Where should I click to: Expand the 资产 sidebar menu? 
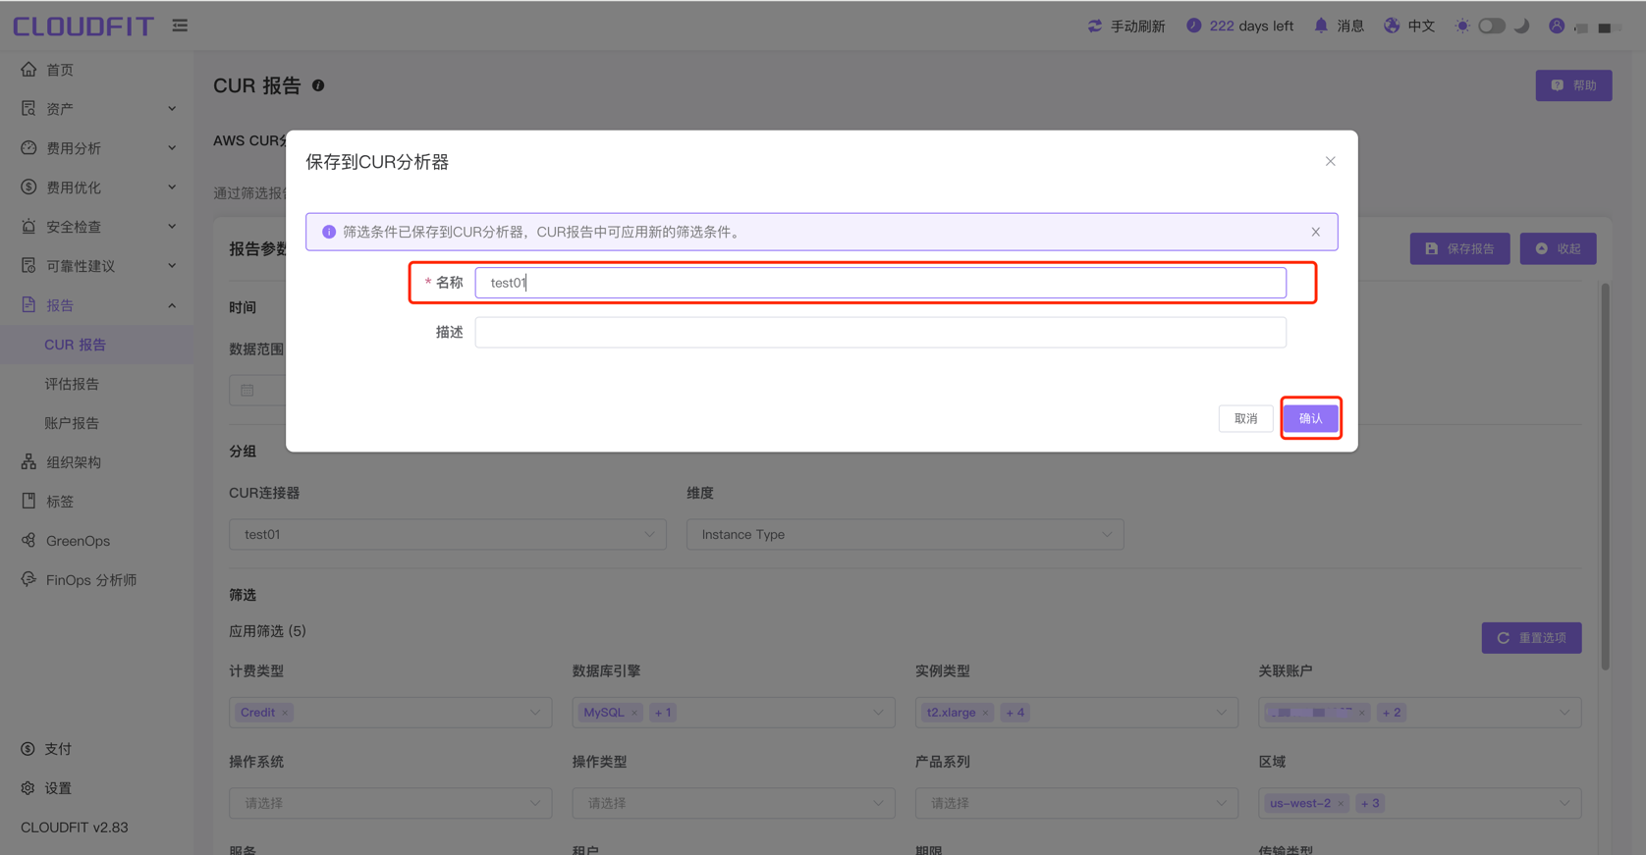click(x=96, y=109)
